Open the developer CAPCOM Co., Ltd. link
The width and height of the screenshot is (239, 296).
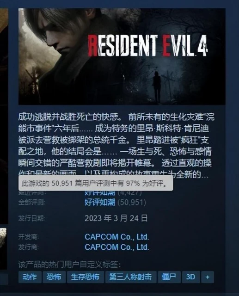(117, 237)
